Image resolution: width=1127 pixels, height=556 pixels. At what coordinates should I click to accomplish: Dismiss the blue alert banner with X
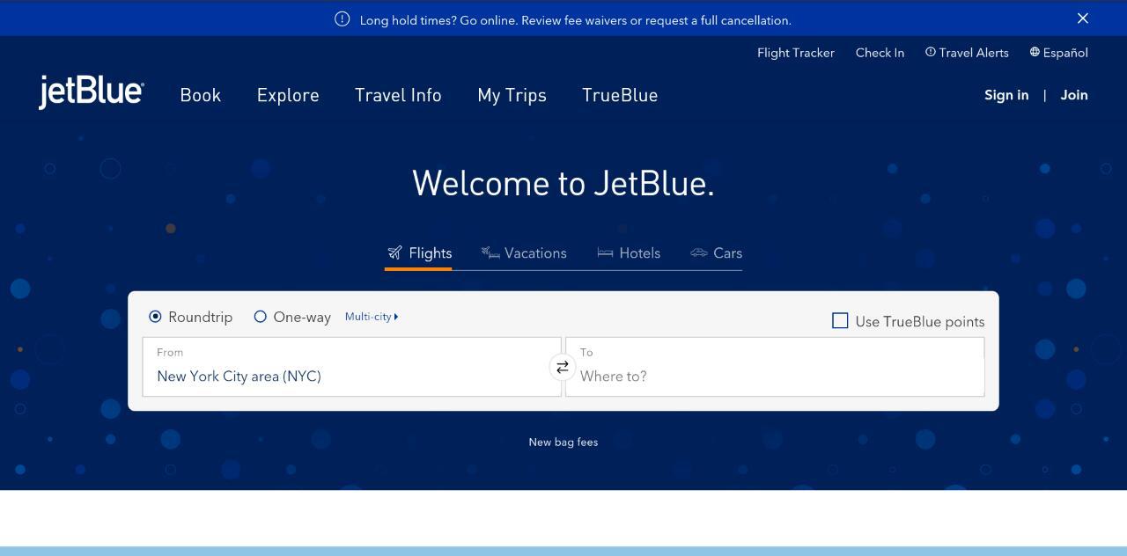1083,18
